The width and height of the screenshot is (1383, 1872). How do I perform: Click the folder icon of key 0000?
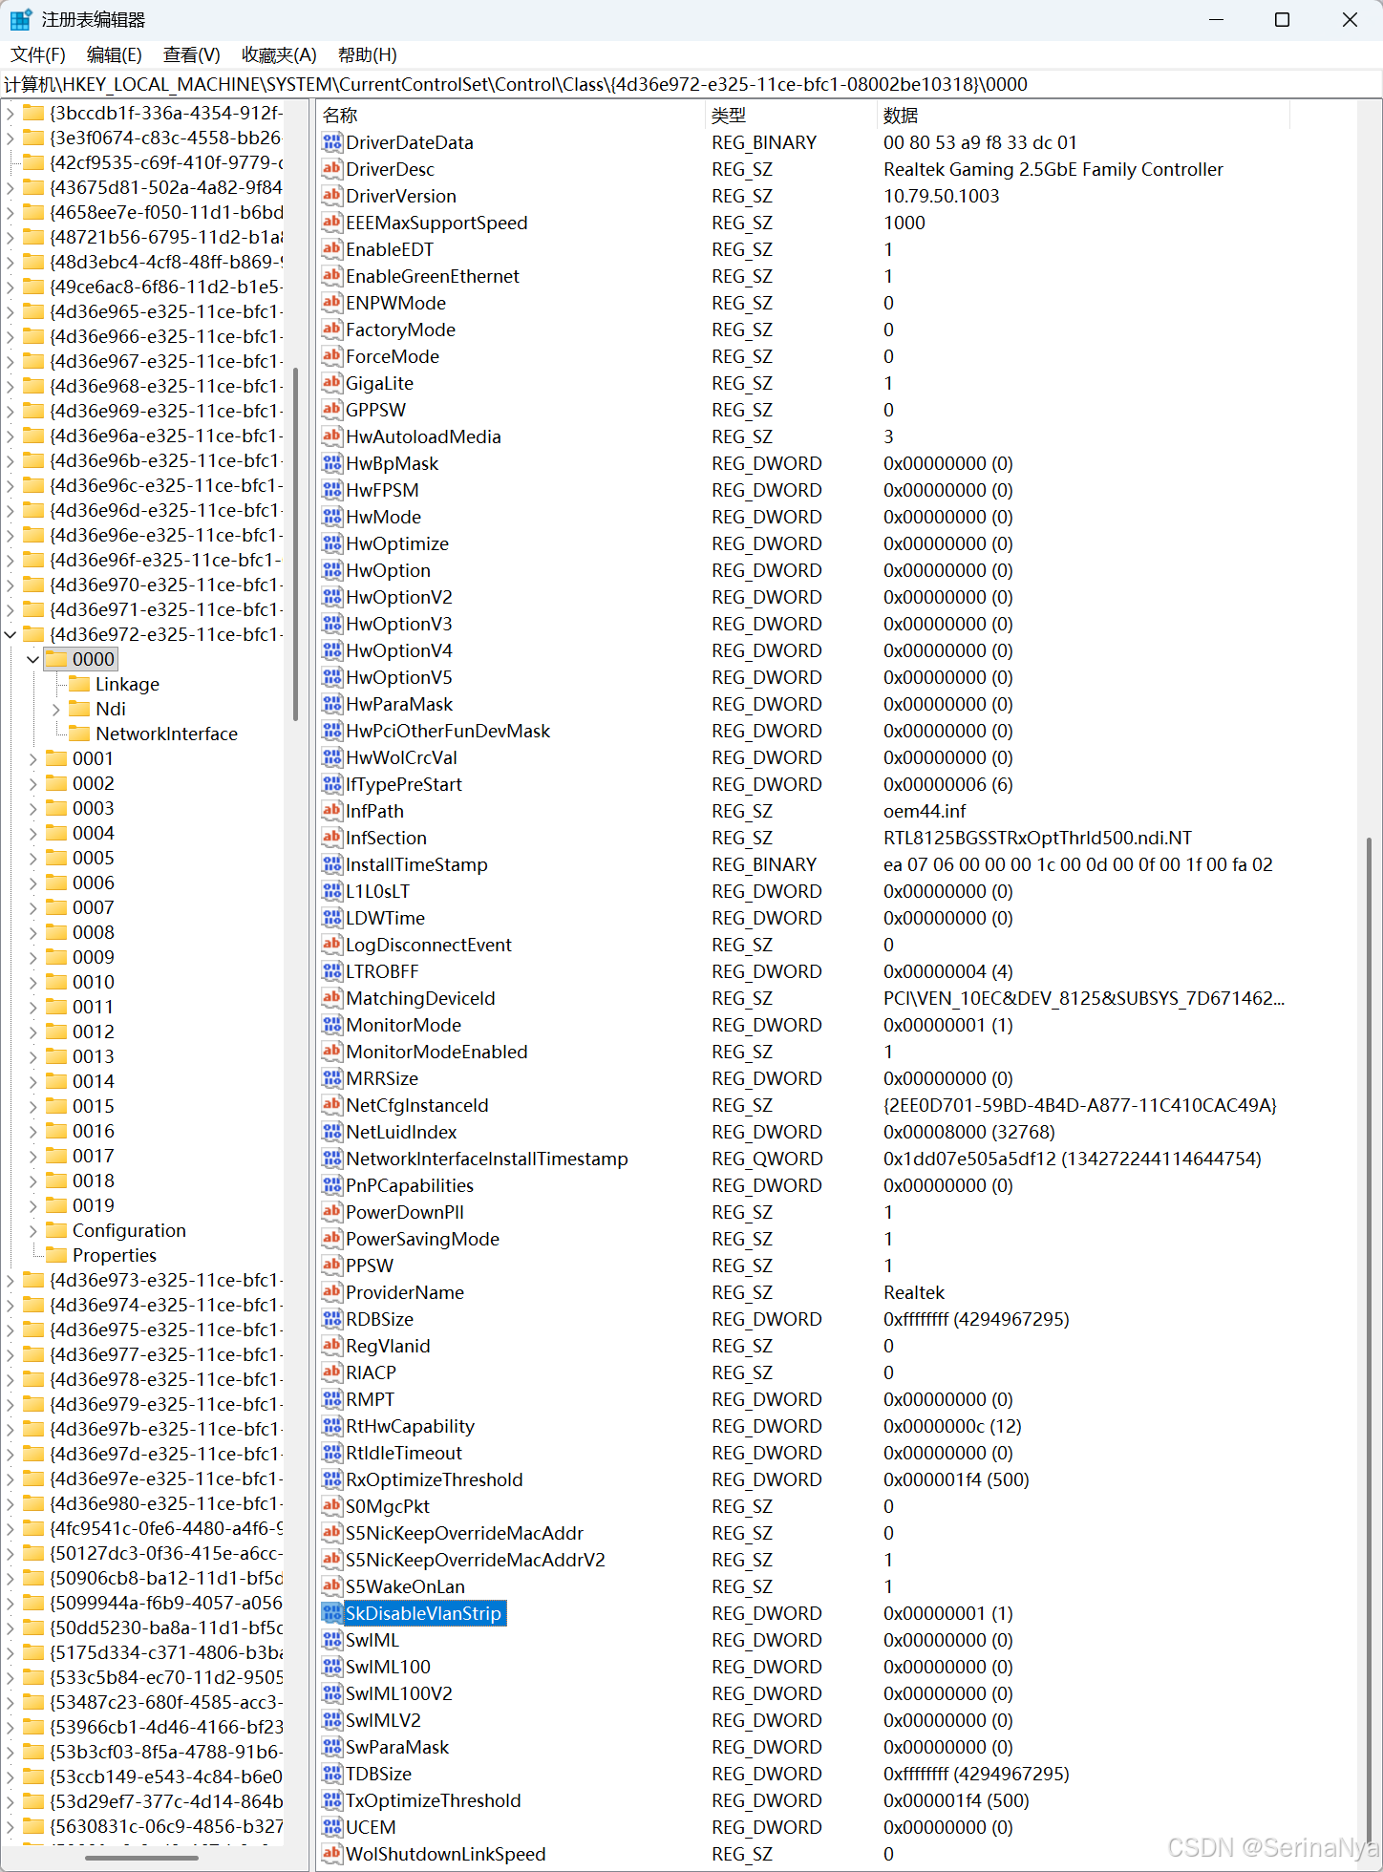coord(56,659)
